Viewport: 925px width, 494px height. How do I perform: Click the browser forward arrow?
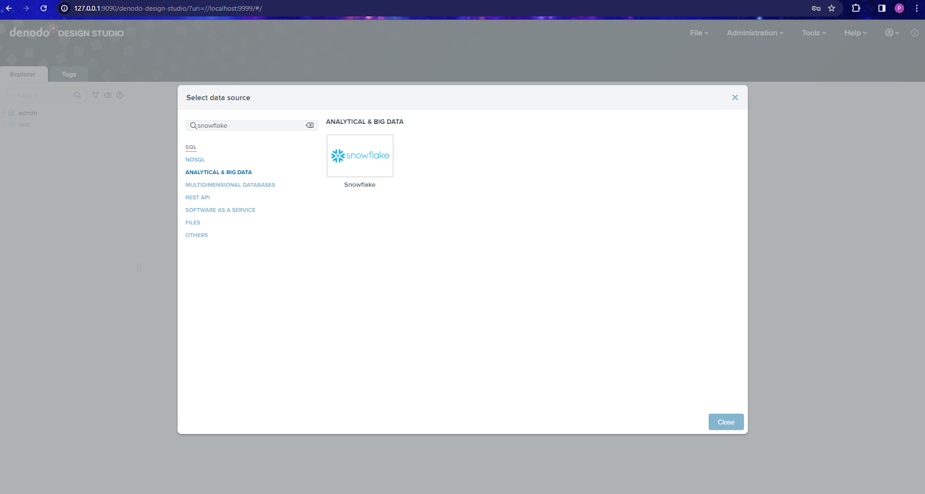pyautogui.click(x=26, y=8)
